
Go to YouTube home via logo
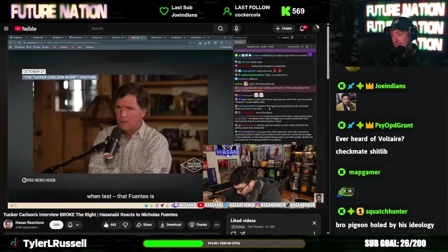26,29
